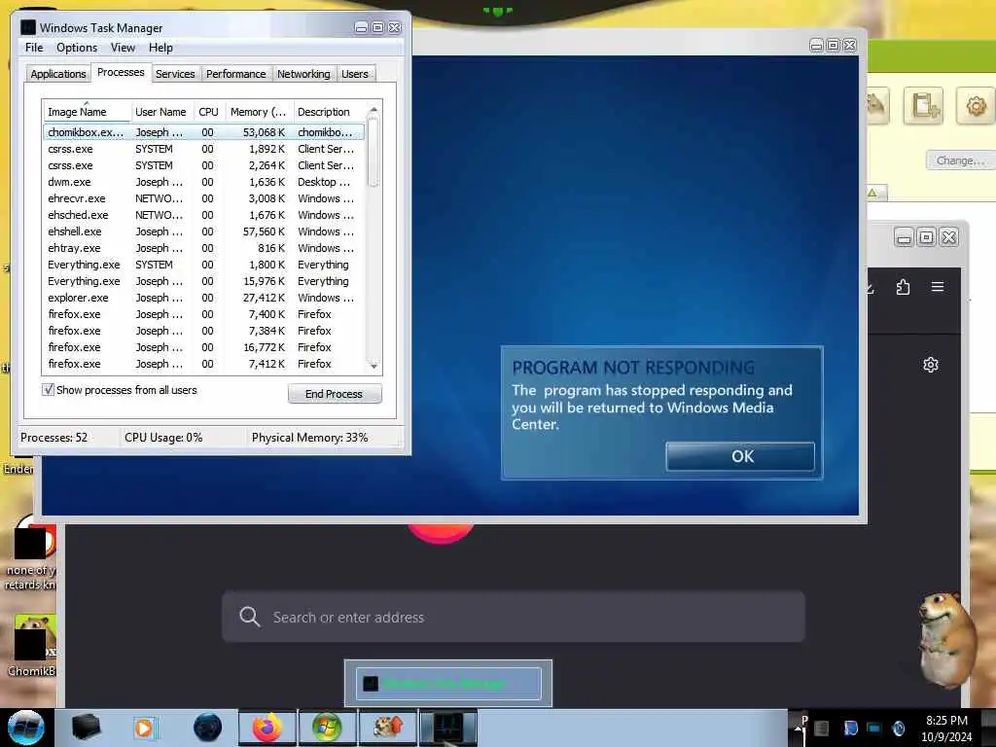
Task: Select the Processes tab
Action: 121,72
